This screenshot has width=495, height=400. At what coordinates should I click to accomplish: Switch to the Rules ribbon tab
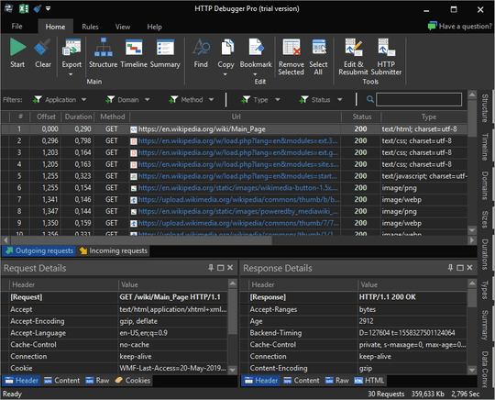tap(90, 27)
